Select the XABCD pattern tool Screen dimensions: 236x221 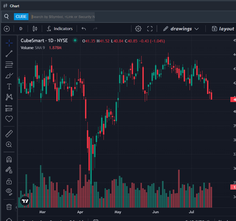tap(9, 97)
